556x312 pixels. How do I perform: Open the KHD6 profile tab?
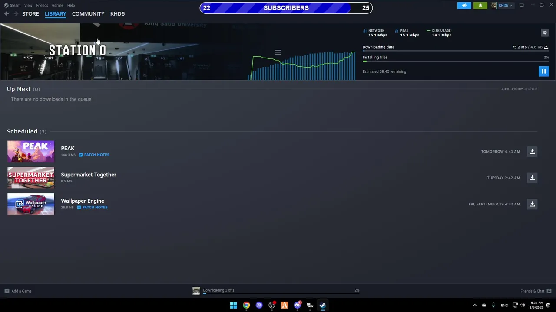(117, 14)
